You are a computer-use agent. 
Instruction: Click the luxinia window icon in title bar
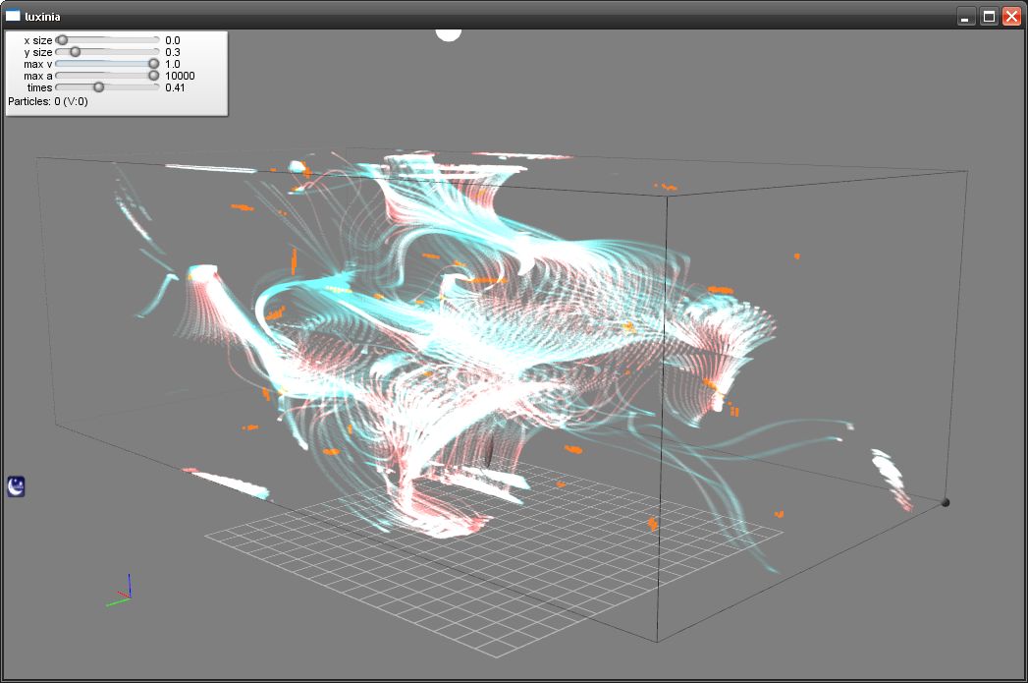(x=13, y=16)
